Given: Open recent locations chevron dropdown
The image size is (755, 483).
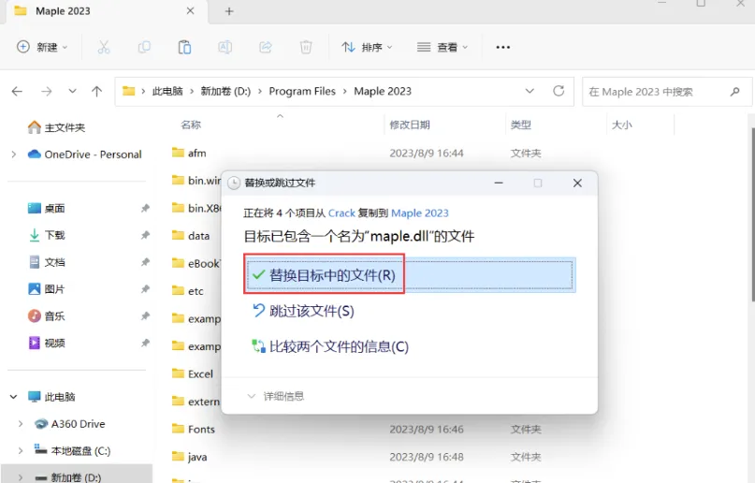Looking at the screenshot, I should (x=72, y=91).
